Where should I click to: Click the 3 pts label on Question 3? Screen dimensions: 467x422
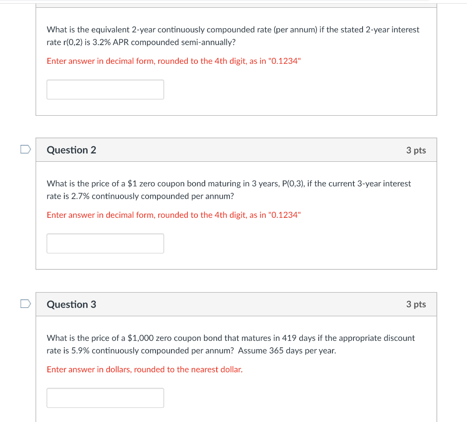tap(416, 304)
